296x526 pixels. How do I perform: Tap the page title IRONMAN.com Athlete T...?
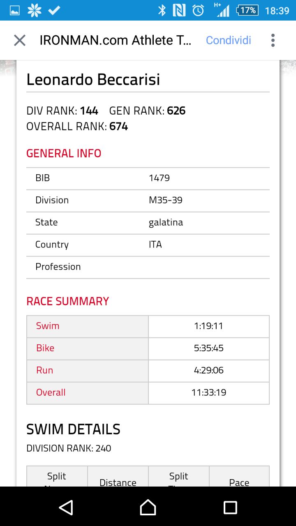coord(116,40)
